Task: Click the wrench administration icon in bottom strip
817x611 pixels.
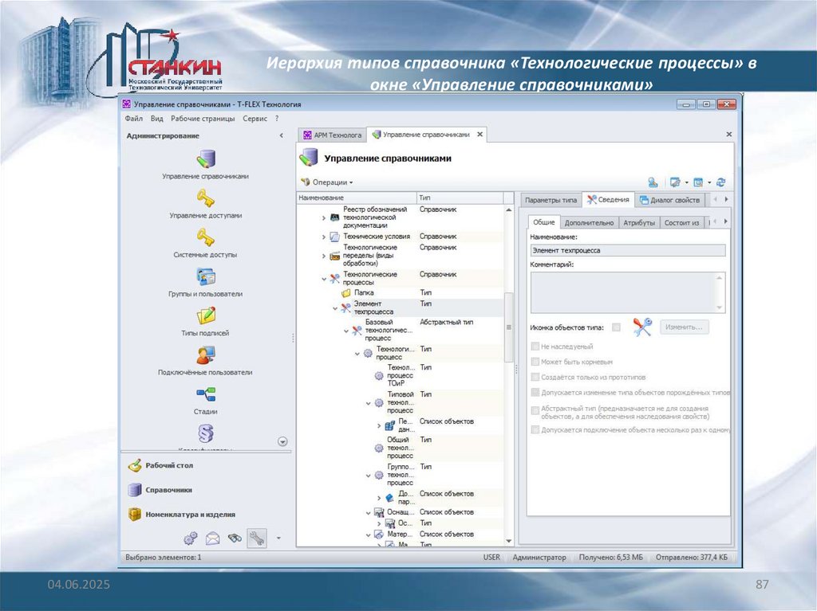Action: (x=256, y=539)
